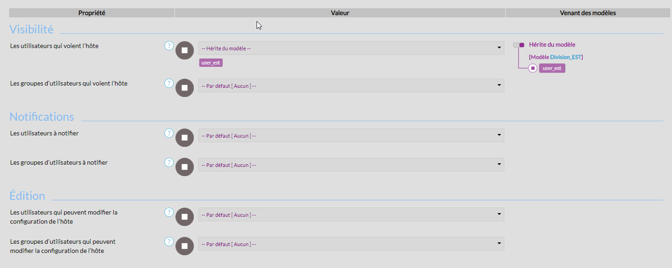Click the 'Valeur' column header
Screen dimensions: 672x268
click(340, 13)
